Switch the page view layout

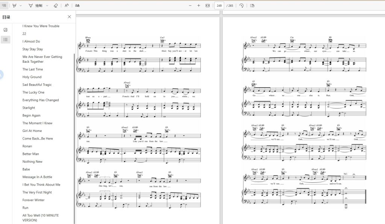pos(252,5)
